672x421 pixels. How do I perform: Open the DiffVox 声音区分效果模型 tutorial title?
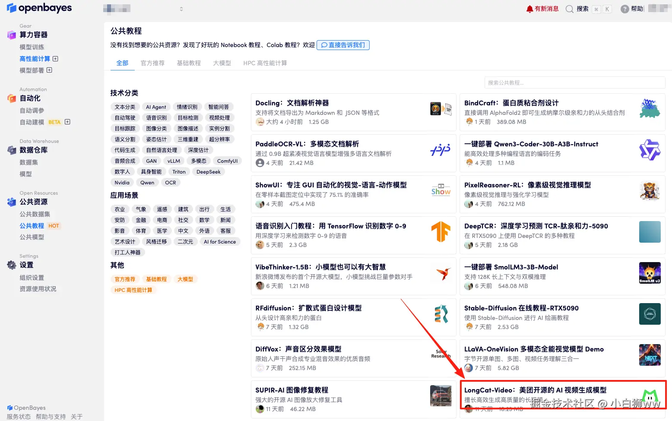[x=298, y=349]
